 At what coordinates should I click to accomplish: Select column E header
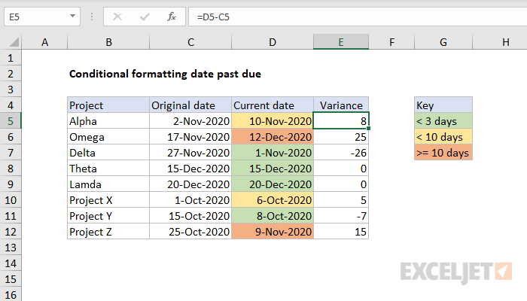341,42
